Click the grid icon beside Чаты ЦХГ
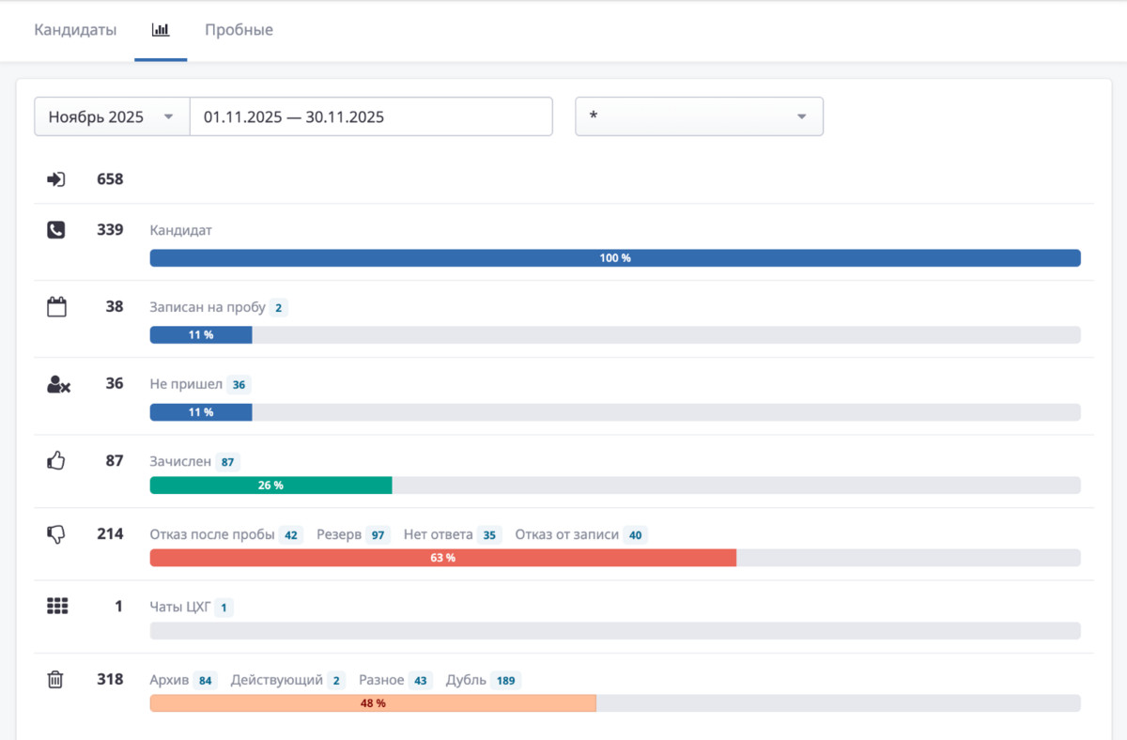 (57, 607)
